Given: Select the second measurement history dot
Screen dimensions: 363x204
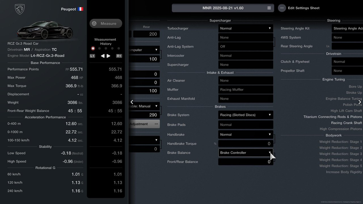Looking at the screenshot, I should pyautogui.click(x=100, y=48).
